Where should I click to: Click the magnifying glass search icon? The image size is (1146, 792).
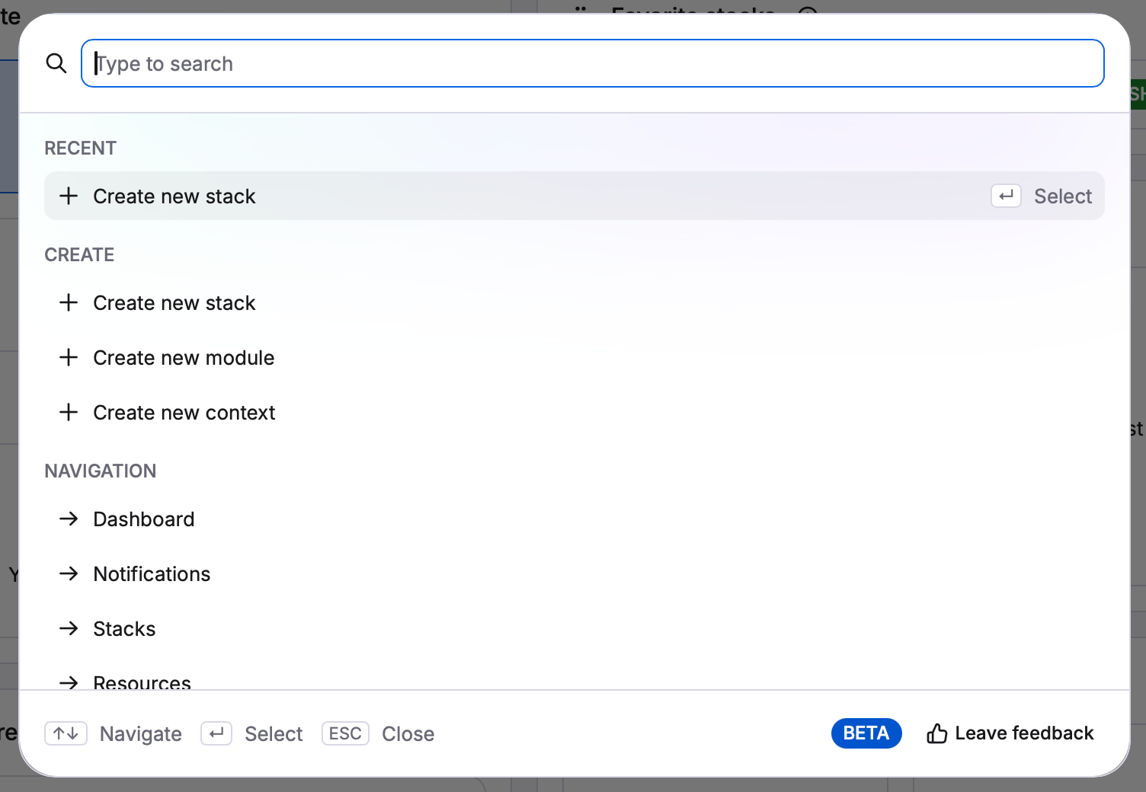(x=56, y=63)
